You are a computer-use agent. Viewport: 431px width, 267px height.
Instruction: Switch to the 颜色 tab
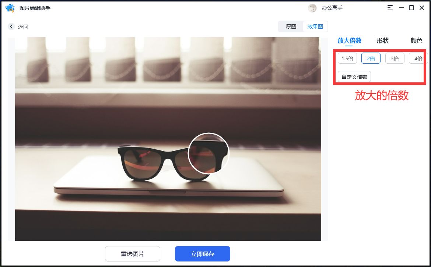pos(416,40)
